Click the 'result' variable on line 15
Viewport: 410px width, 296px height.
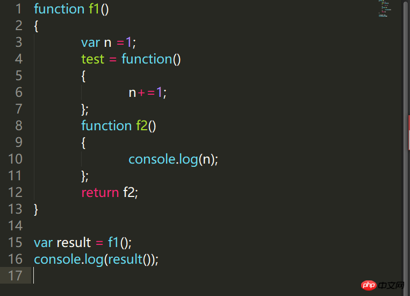(74, 243)
